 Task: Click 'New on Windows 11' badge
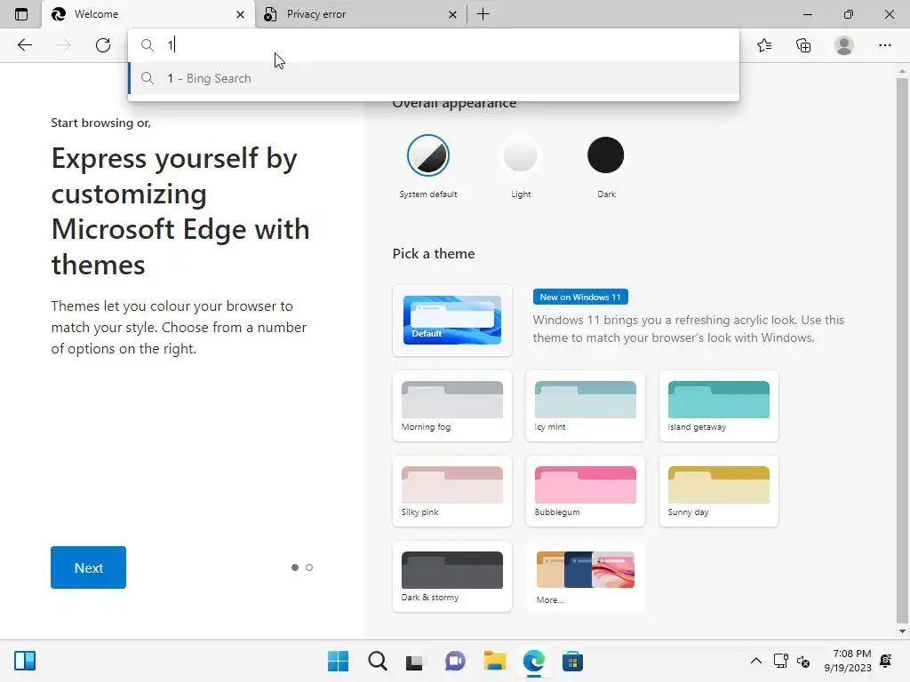tap(580, 297)
